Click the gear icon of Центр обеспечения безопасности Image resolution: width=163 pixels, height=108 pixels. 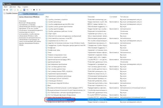(46, 97)
